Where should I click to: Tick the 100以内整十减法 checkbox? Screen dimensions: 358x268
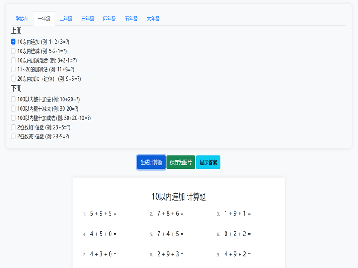click(13, 109)
